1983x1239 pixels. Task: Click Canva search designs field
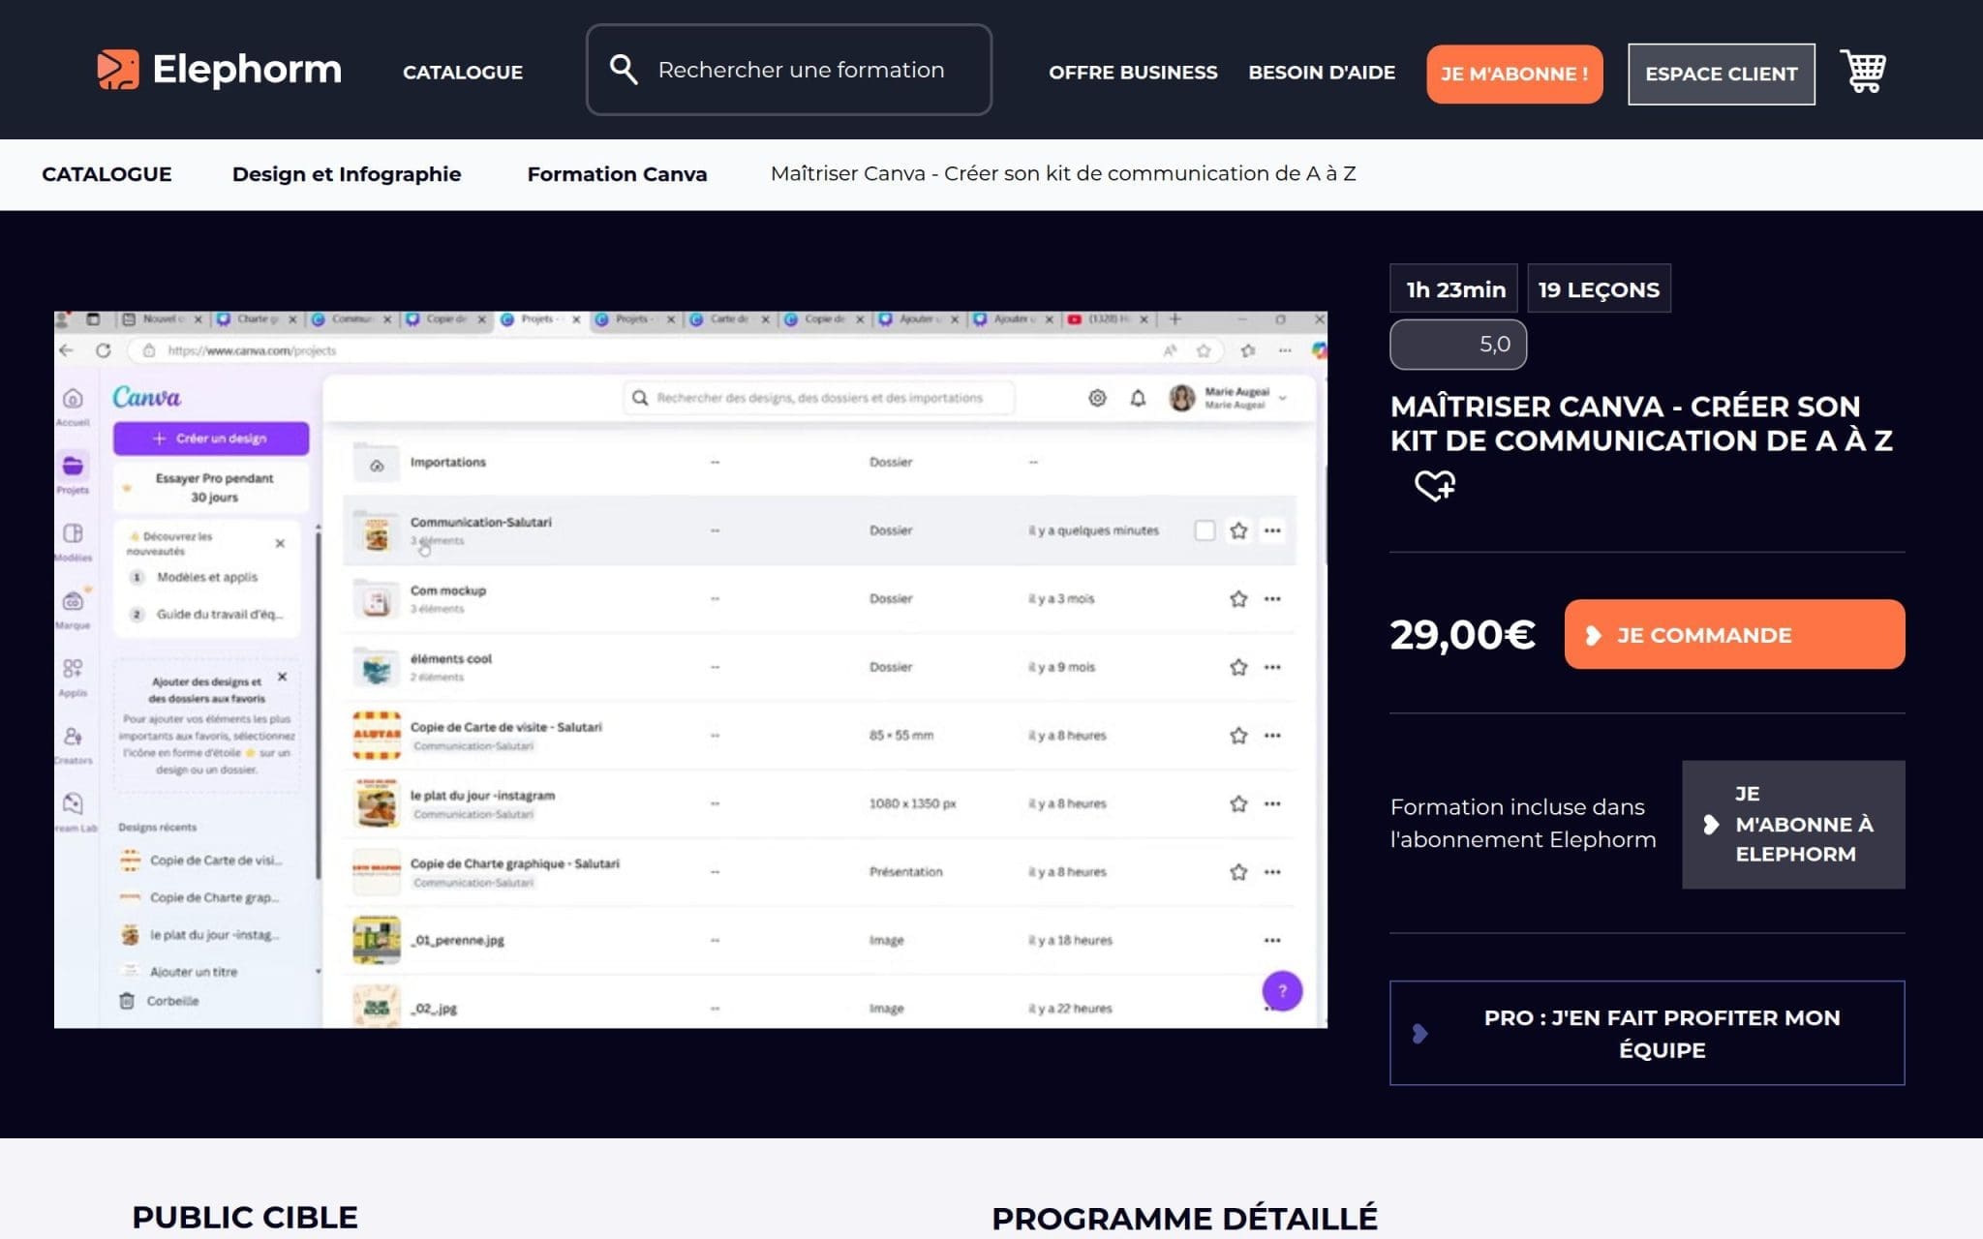point(819,398)
